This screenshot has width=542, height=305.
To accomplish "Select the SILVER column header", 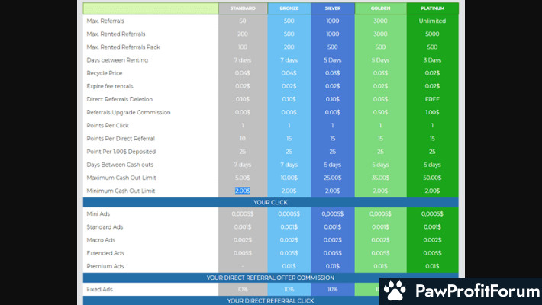I will click(x=333, y=8).
